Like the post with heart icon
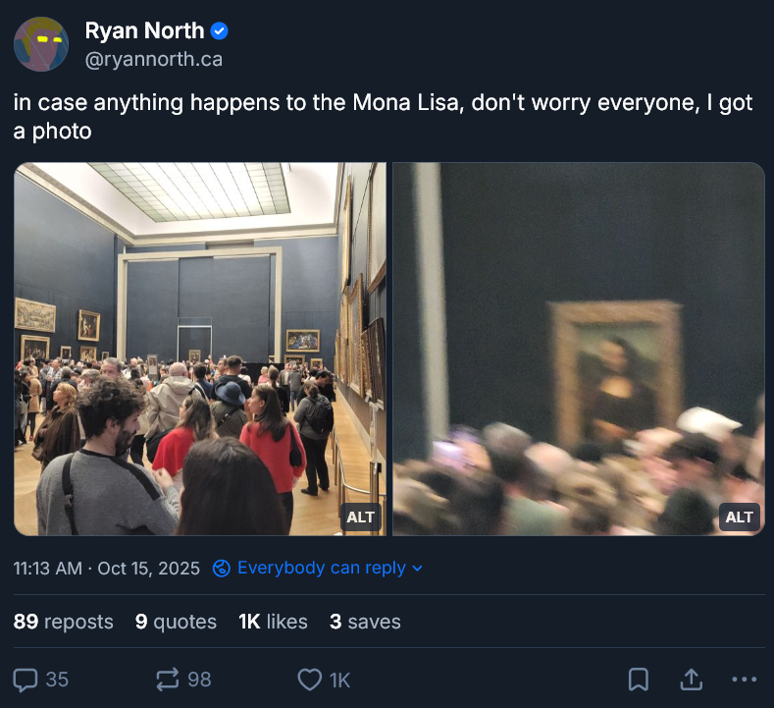The width and height of the screenshot is (774, 708). 310,679
